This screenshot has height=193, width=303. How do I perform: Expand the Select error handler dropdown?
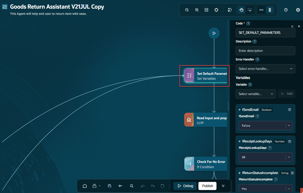265,69
